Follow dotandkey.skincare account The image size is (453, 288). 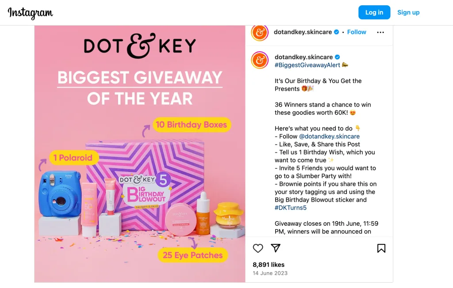point(357,32)
